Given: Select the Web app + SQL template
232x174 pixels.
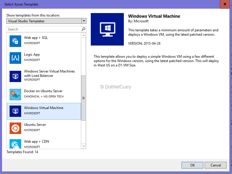Looking at the screenshot, I should [44, 41].
